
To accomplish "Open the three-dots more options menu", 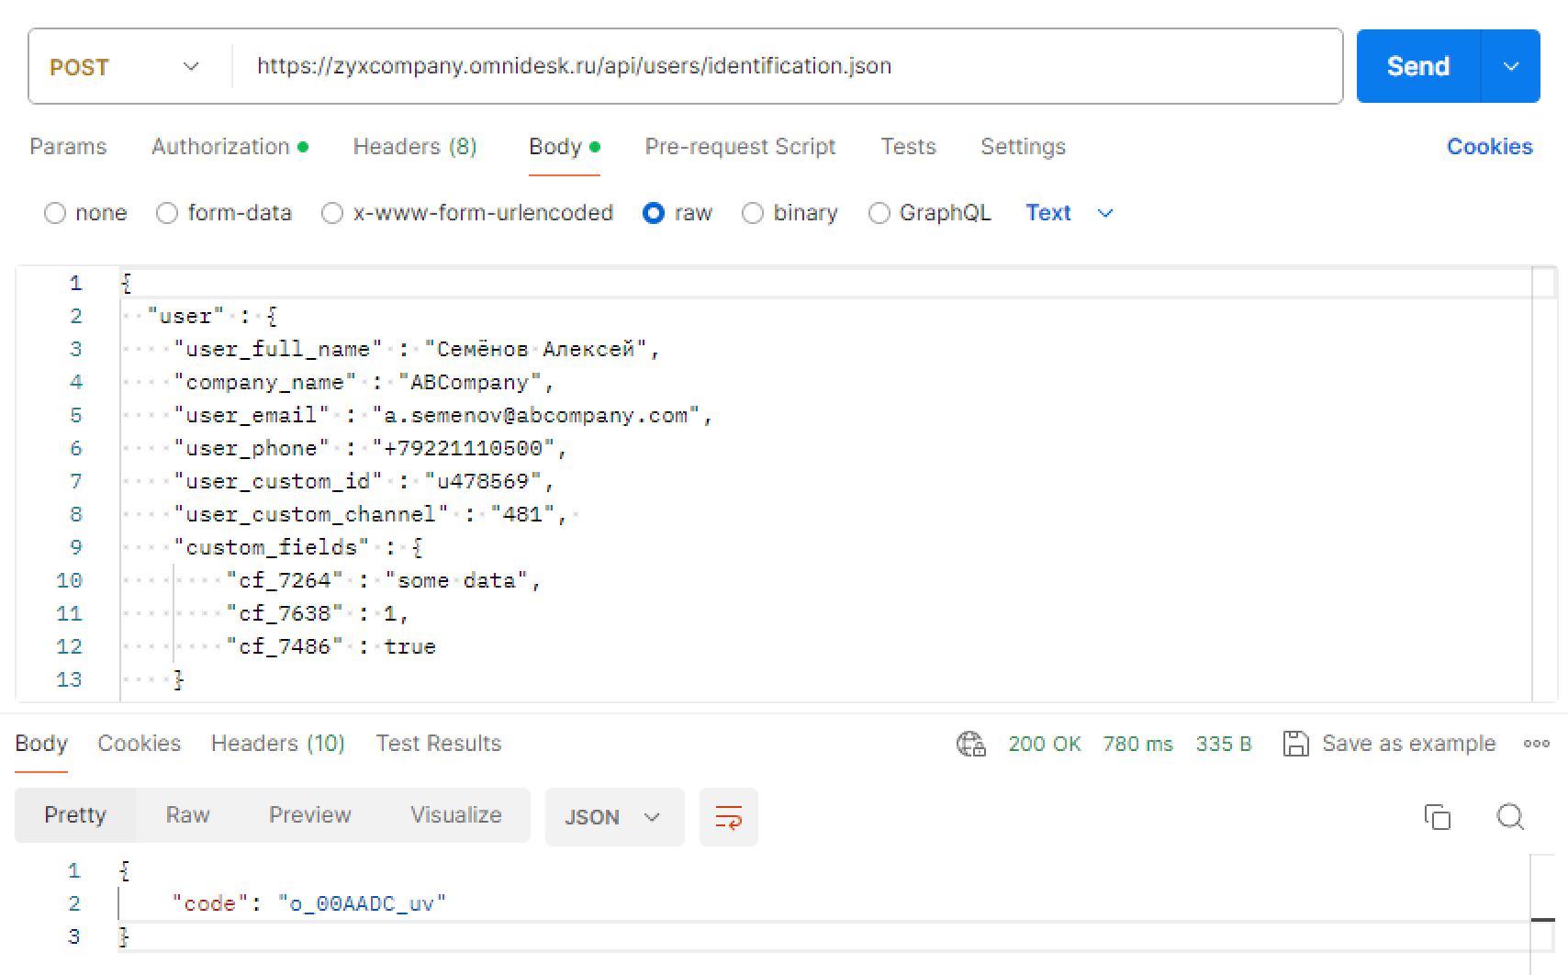I will point(1536,744).
